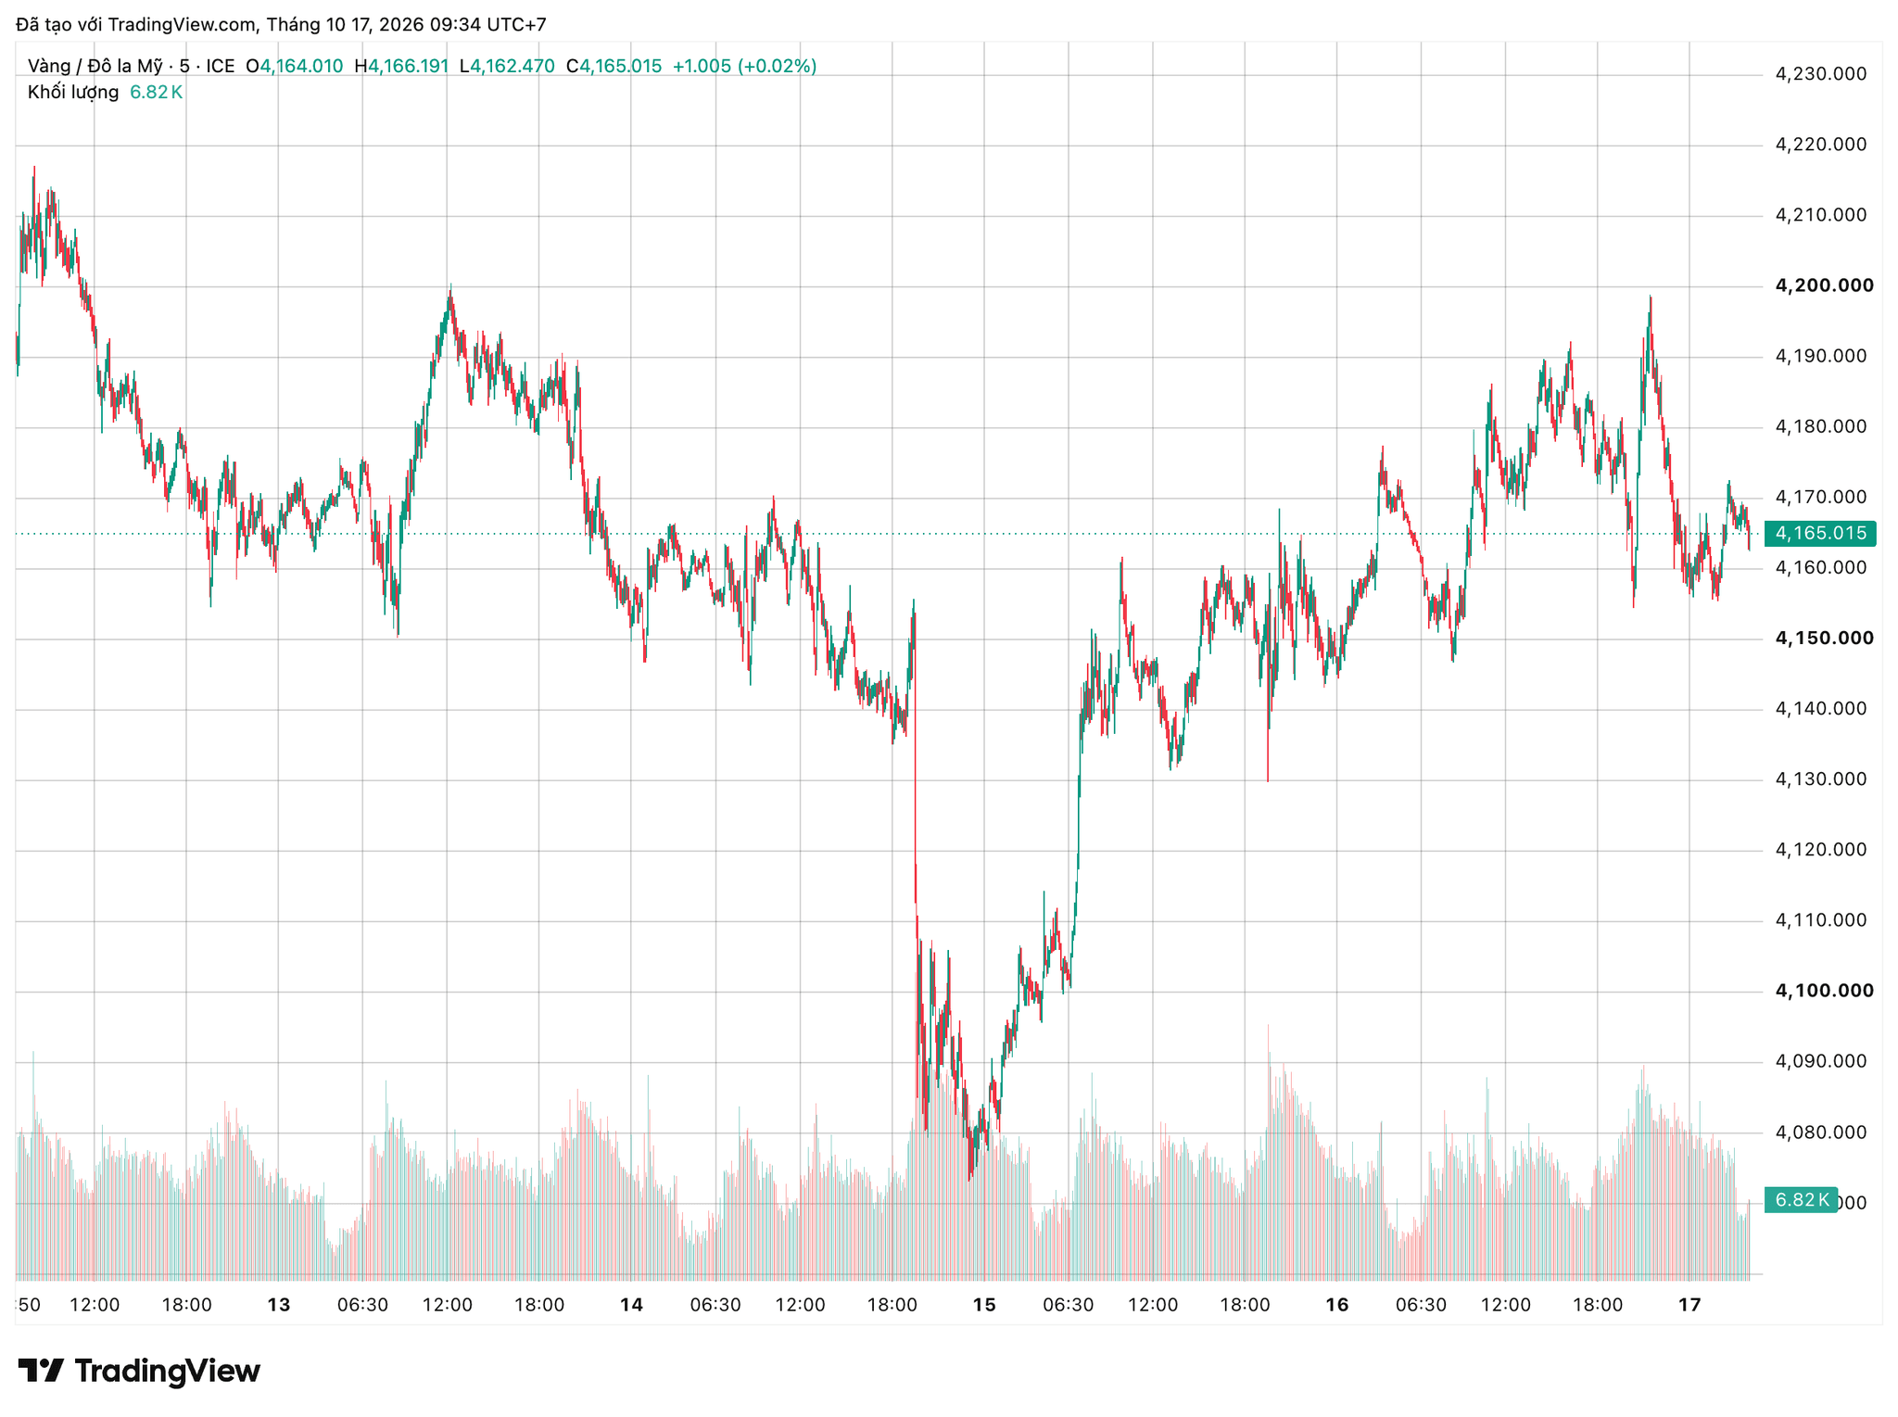1898x1417 pixels.
Task: Click the date label 15 on the time axis
Action: tap(984, 1305)
